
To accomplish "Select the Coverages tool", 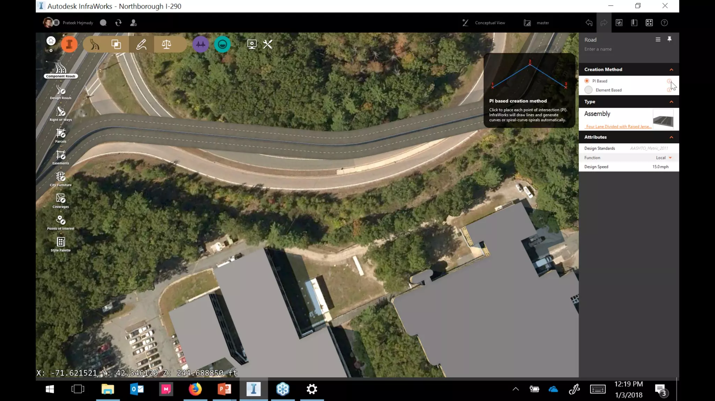I will 61,201.
